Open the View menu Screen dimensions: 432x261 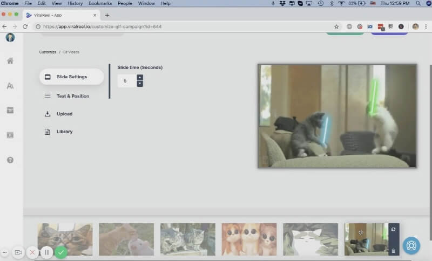tap(57, 3)
